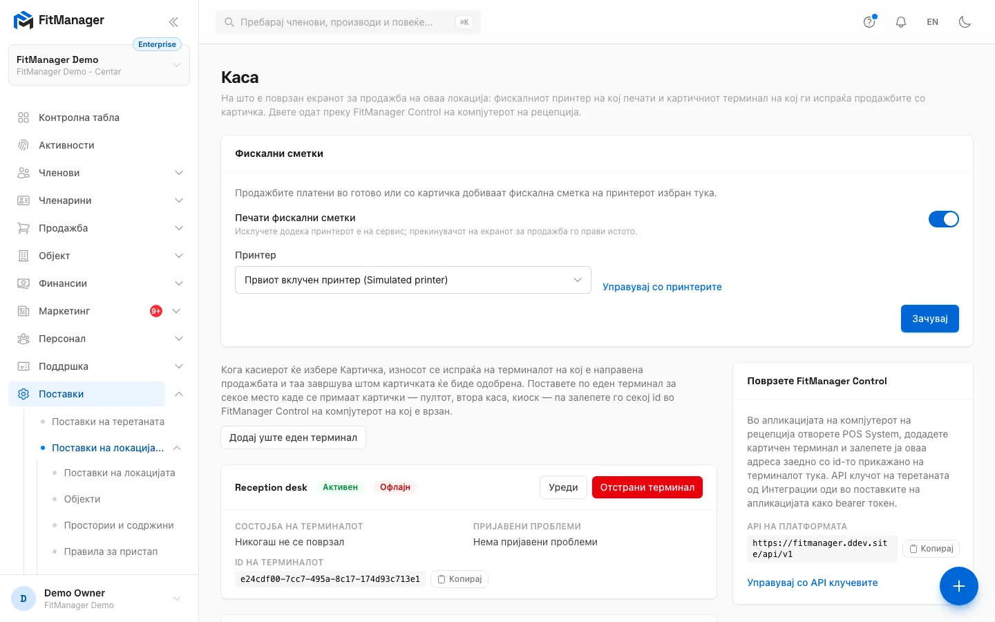Click the blue plus floating button
Screen dimensions: 995x622
click(x=958, y=586)
